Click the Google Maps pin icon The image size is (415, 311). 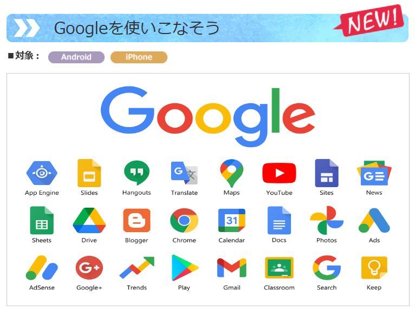(231, 173)
